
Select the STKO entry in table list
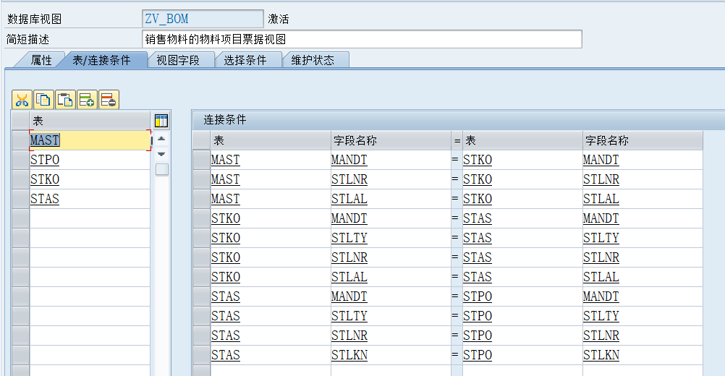[x=90, y=179]
